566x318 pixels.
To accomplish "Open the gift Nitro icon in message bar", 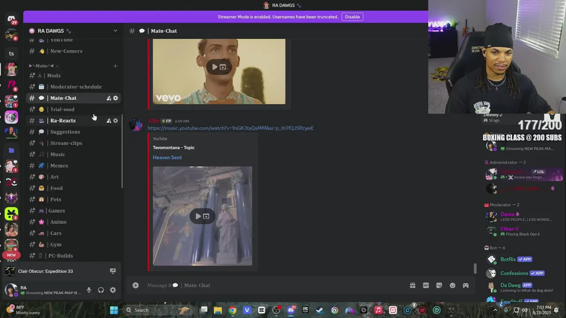I will [x=413, y=285].
